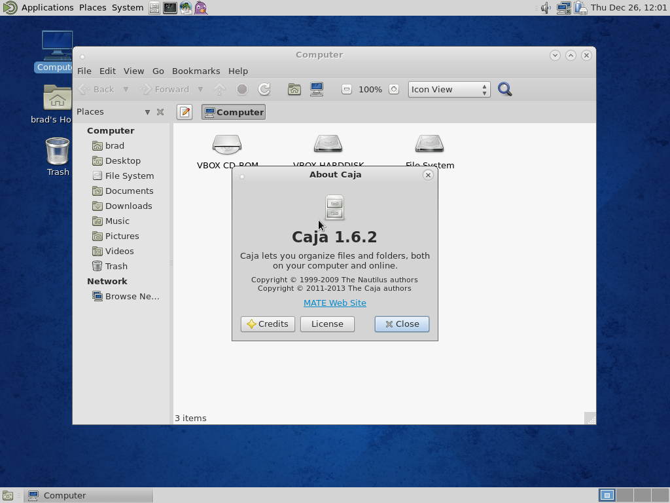Close the About Caja dialog with title X
Screen dimensions: 670x503
click(x=428, y=175)
